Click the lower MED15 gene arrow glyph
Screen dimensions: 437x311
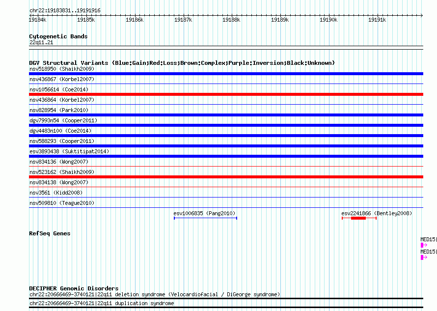424,257
